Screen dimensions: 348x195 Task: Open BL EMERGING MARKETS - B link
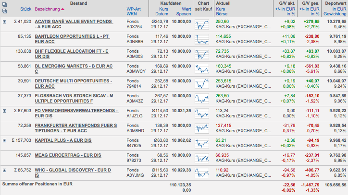tap(74, 69)
